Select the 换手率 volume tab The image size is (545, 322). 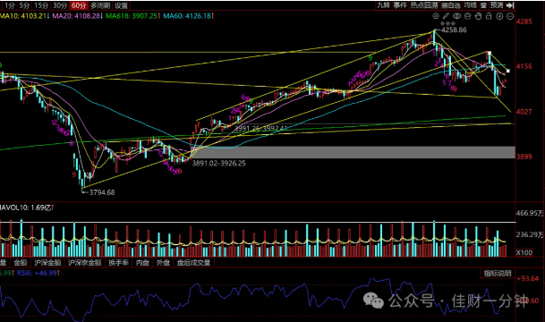pyautogui.click(x=118, y=263)
